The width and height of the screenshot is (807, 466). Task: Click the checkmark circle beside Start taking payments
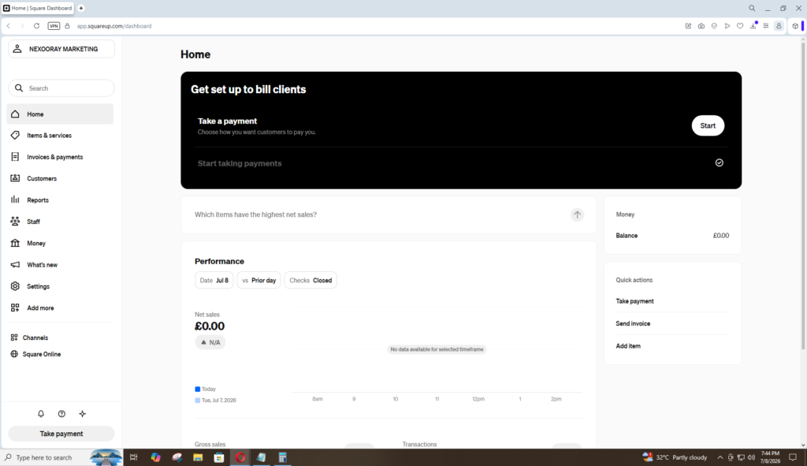click(x=719, y=162)
